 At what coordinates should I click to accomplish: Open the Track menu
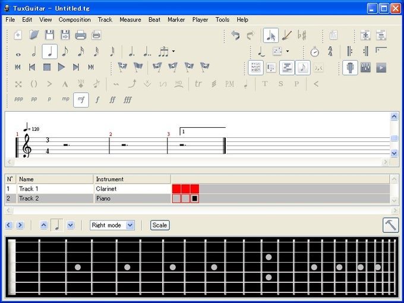[105, 20]
